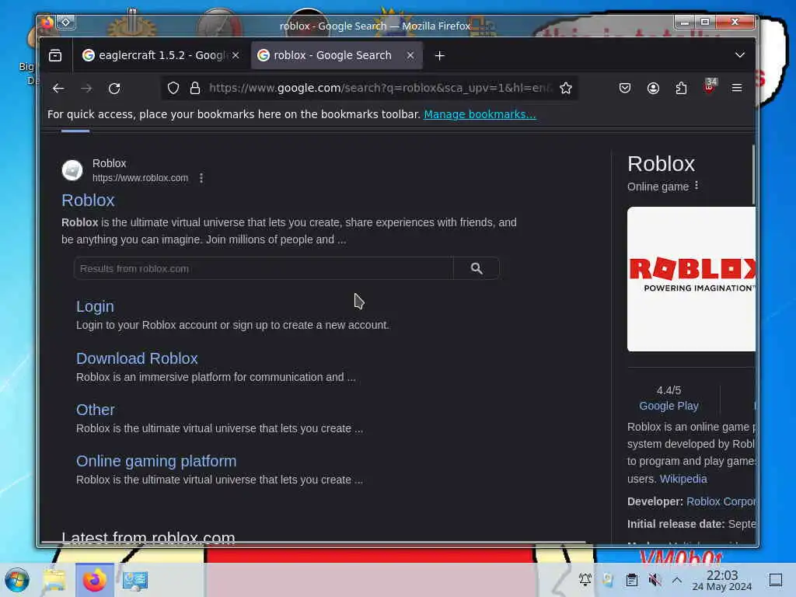The width and height of the screenshot is (796, 597).
Task: Toggle the muted volume tray icon
Action: pyautogui.click(x=655, y=580)
